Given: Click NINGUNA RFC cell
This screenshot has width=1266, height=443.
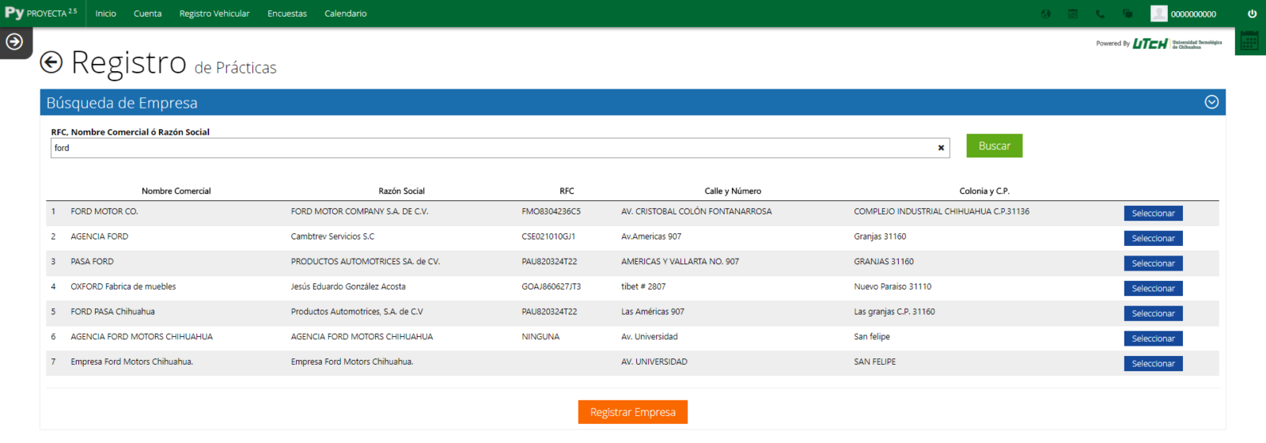Looking at the screenshot, I should (540, 337).
